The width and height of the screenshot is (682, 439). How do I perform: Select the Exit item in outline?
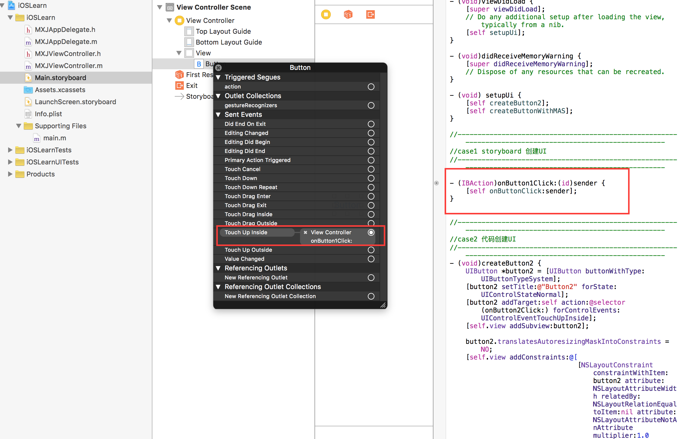click(x=192, y=86)
